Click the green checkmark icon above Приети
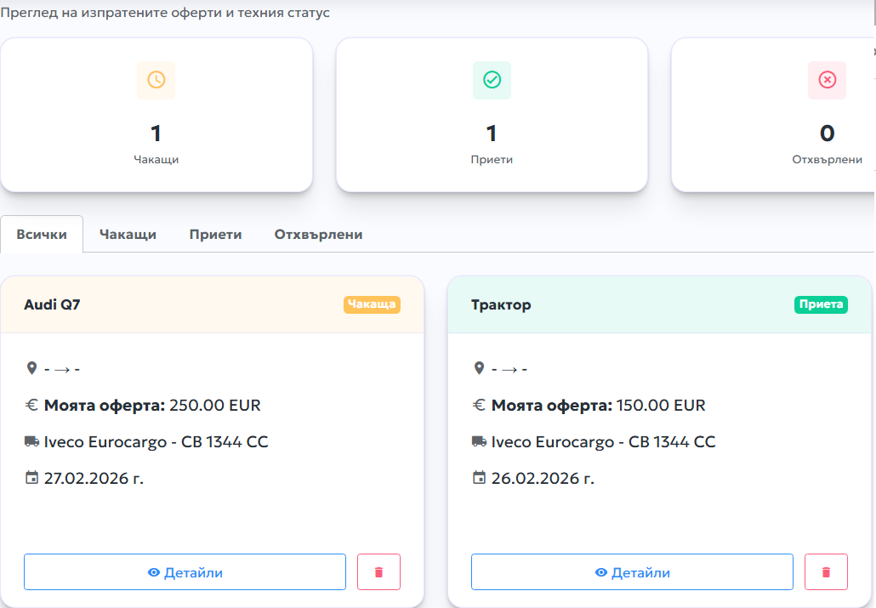Viewport: 876px width, 608px height. (492, 80)
